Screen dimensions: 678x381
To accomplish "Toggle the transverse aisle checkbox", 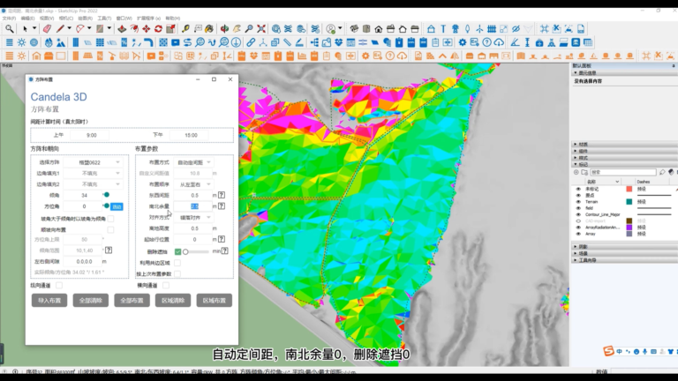I will pos(166,285).
